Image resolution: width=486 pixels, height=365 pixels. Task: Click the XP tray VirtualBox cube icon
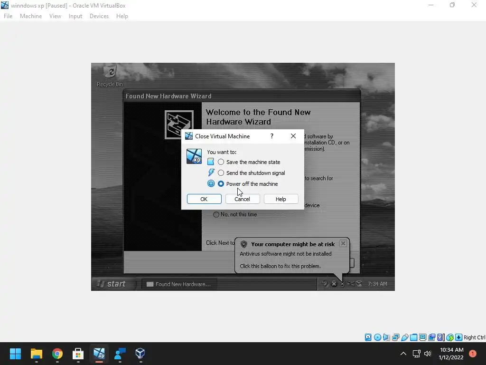click(359, 284)
